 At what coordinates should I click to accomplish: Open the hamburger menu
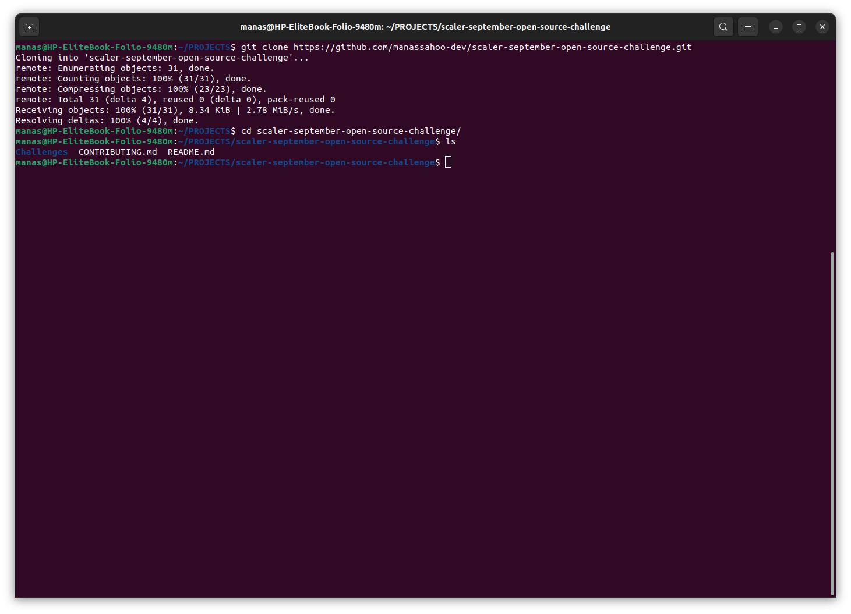[x=747, y=26]
